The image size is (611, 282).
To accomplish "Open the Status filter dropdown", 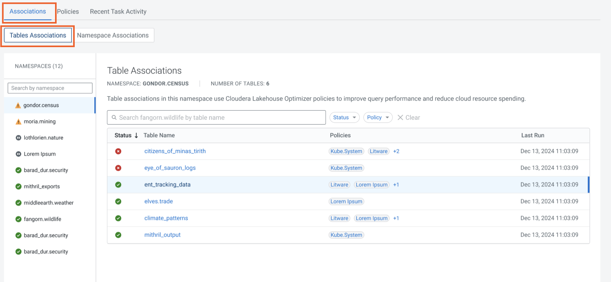I will pos(344,117).
